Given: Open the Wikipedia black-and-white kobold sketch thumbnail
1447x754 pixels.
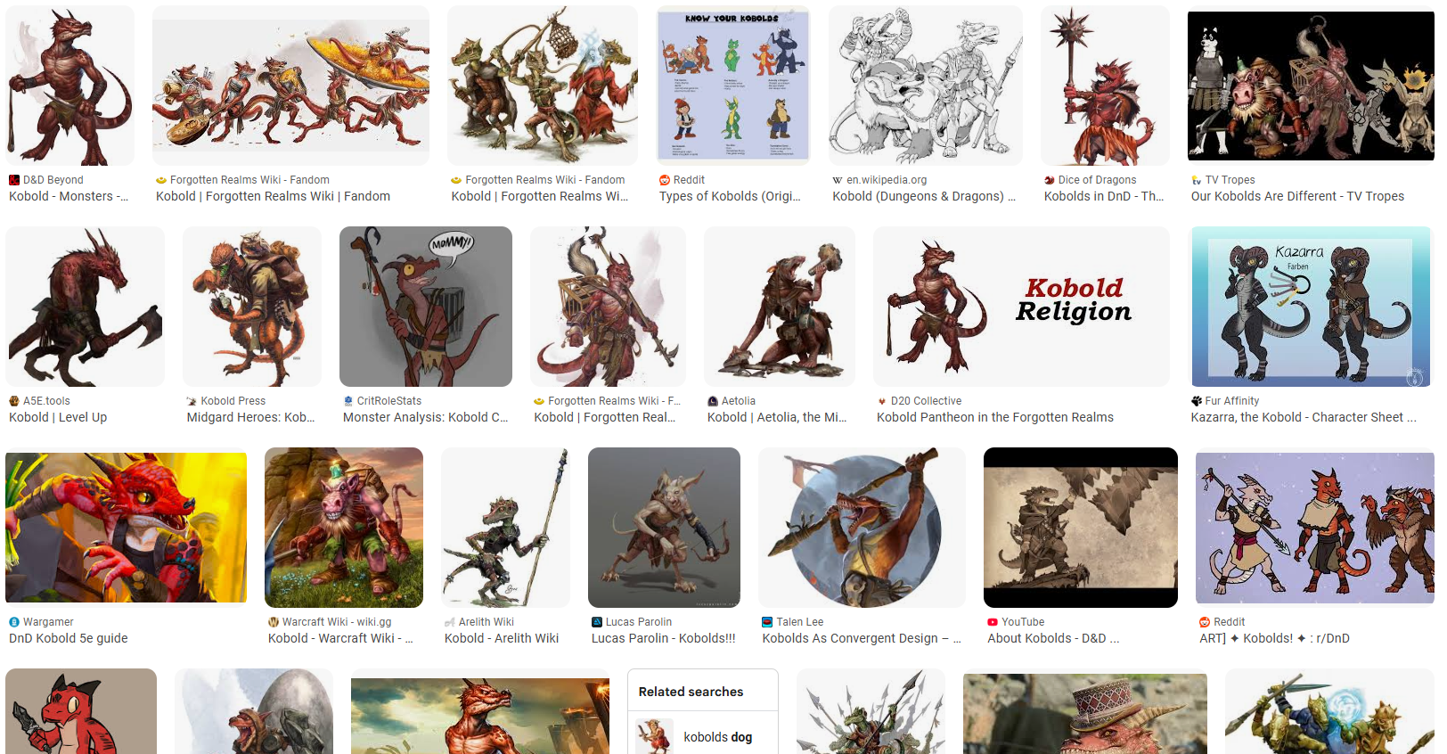Looking at the screenshot, I should tap(926, 86).
